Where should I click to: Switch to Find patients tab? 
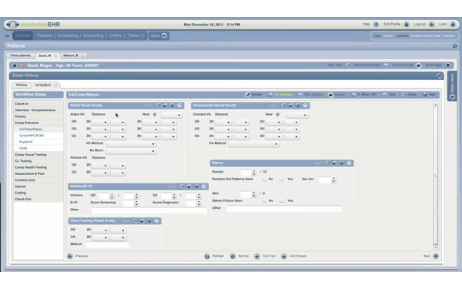pyautogui.click(x=21, y=55)
